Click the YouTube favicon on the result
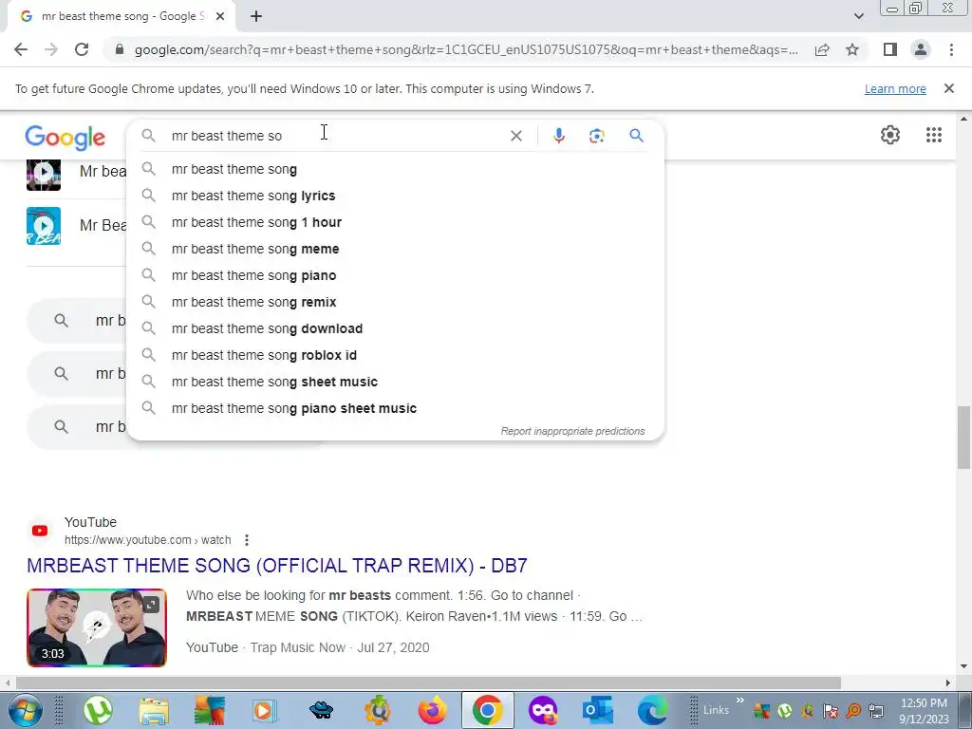 (x=40, y=531)
